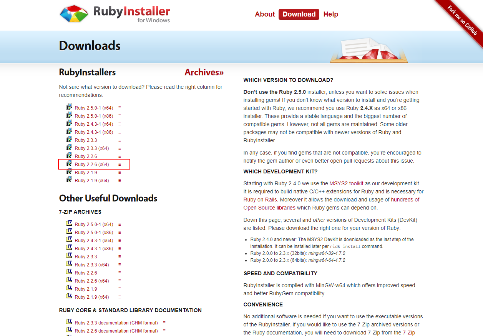Expand details marker for Ruby 2.4.3-1 (x64) installer
The width and height of the screenshot is (483, 336).
(x=120, y=124)
